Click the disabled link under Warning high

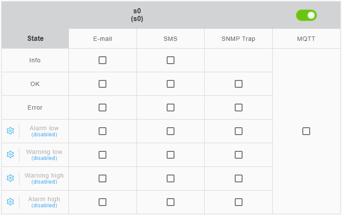[x=44, y=182]
